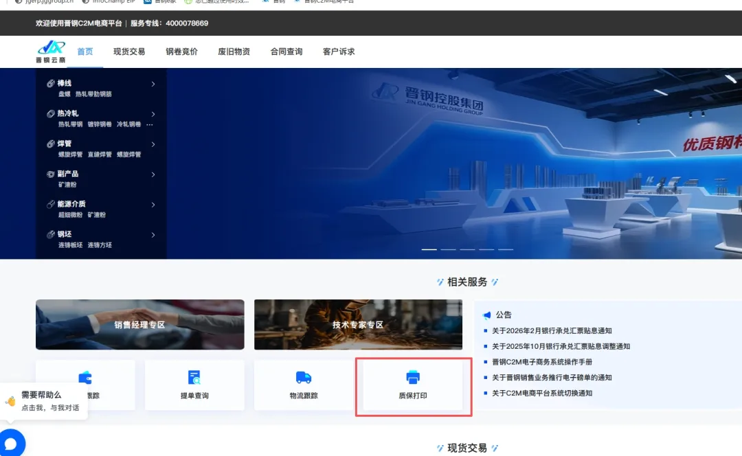Select the 钢坯 category title
742x456 pixels.
point(65,235)
